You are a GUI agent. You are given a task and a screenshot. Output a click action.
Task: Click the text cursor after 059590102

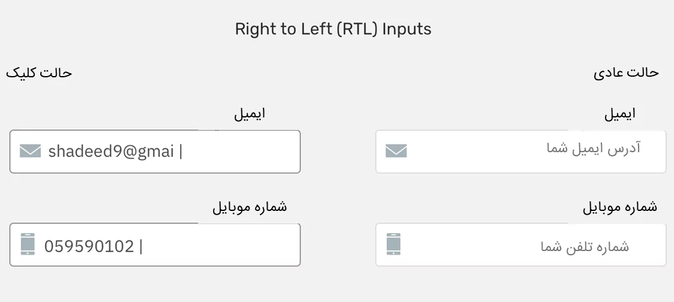coord(141,245)
